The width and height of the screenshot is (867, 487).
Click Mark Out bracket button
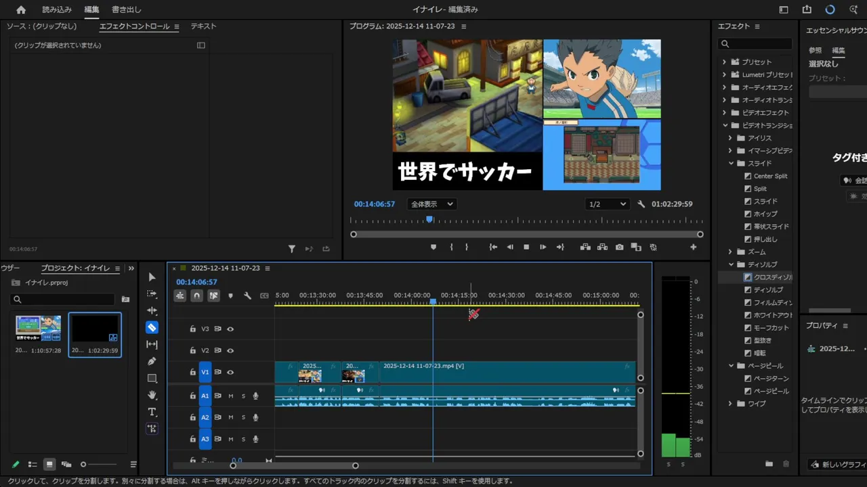466,248
